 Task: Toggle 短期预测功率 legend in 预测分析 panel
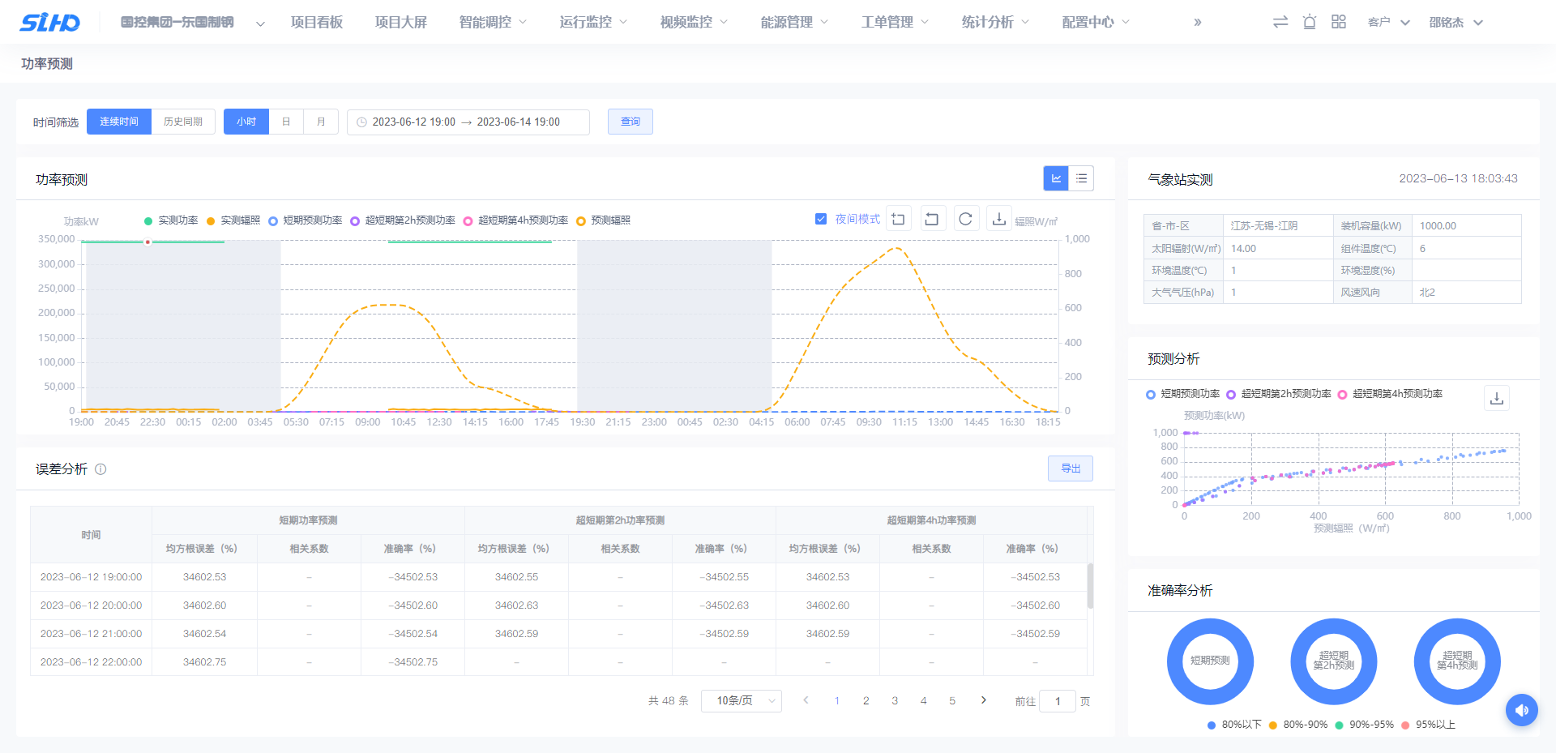click(1183, 394)
